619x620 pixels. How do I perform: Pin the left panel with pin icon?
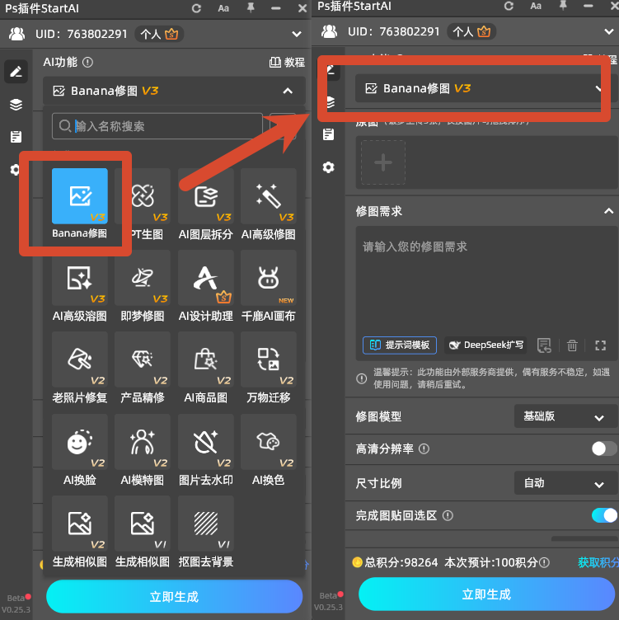tap(251, 8)
